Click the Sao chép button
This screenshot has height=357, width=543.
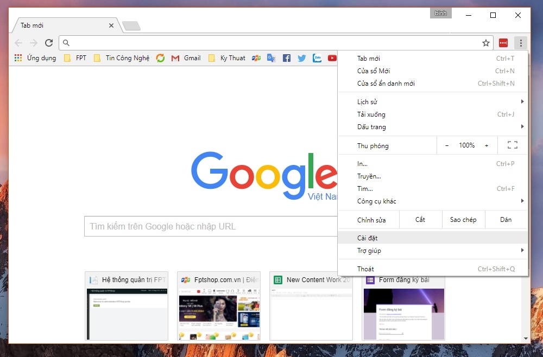pos(463,220)
